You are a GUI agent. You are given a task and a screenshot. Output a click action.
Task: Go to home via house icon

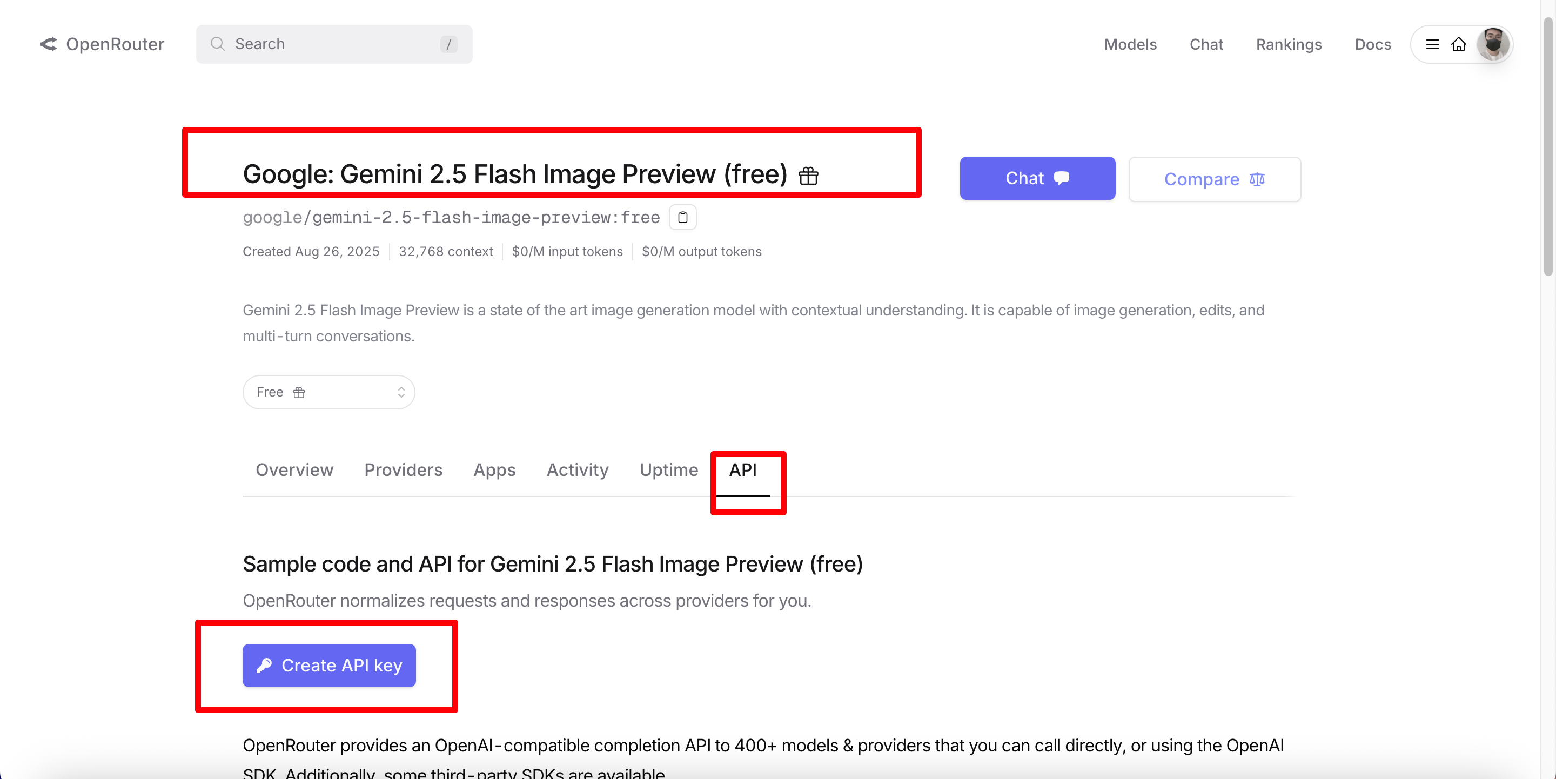[x=1459, y=45]
